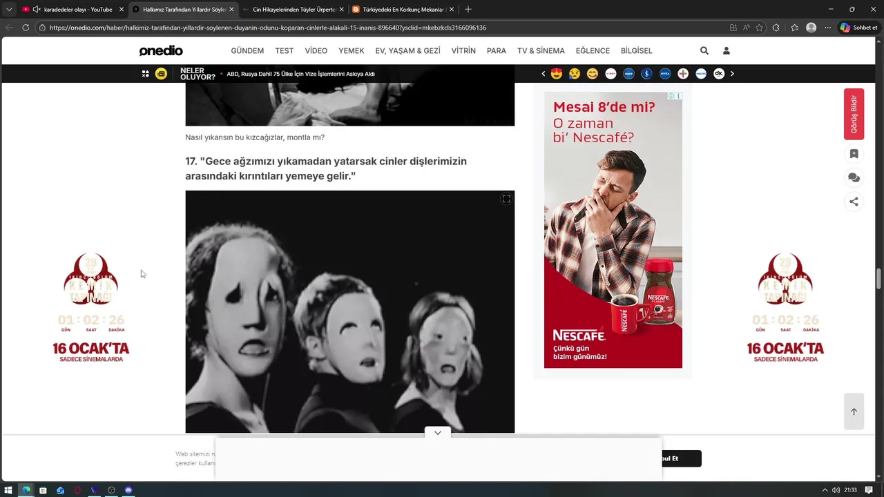Close the Halkımız Tarafından Yıllardır tab

[x=231, y=10]
